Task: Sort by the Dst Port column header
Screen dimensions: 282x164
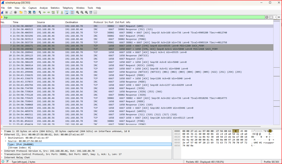Action: click(x=120, y=22)
